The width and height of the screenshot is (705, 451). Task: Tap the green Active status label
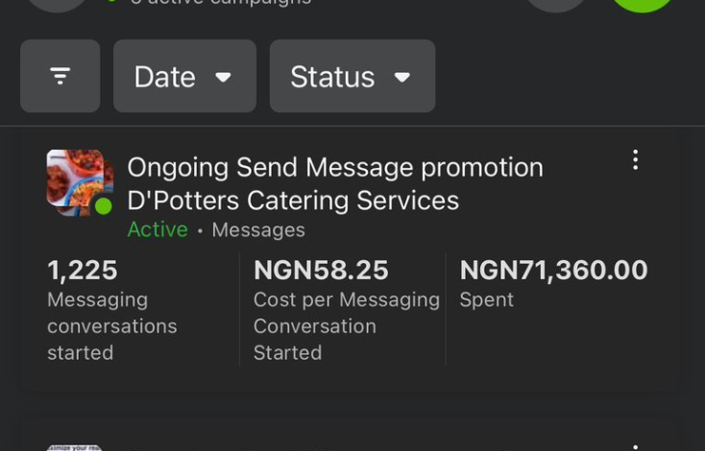[158, 229]
